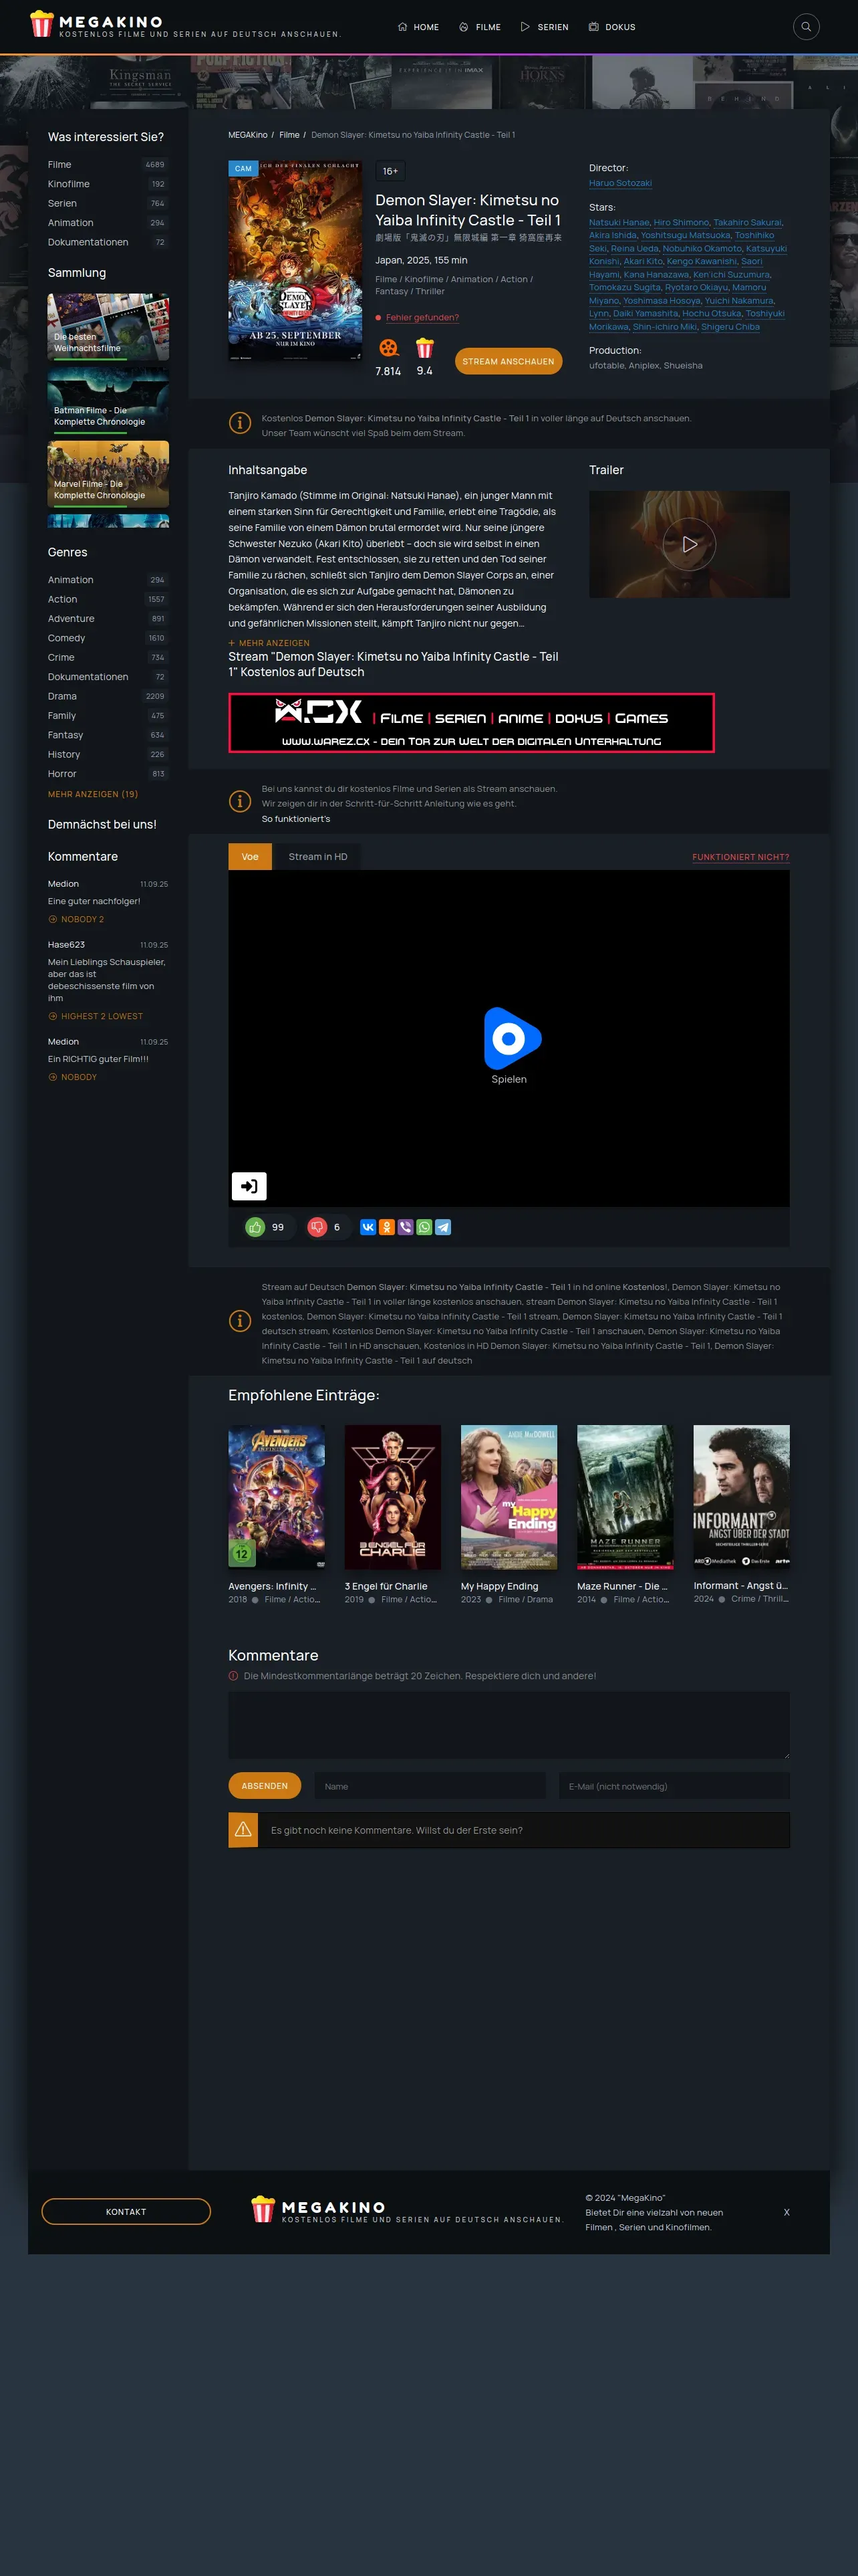This screenshot has width=858, height=2576.
Task: Click the Name input field
Action: tap(430, 1786)
